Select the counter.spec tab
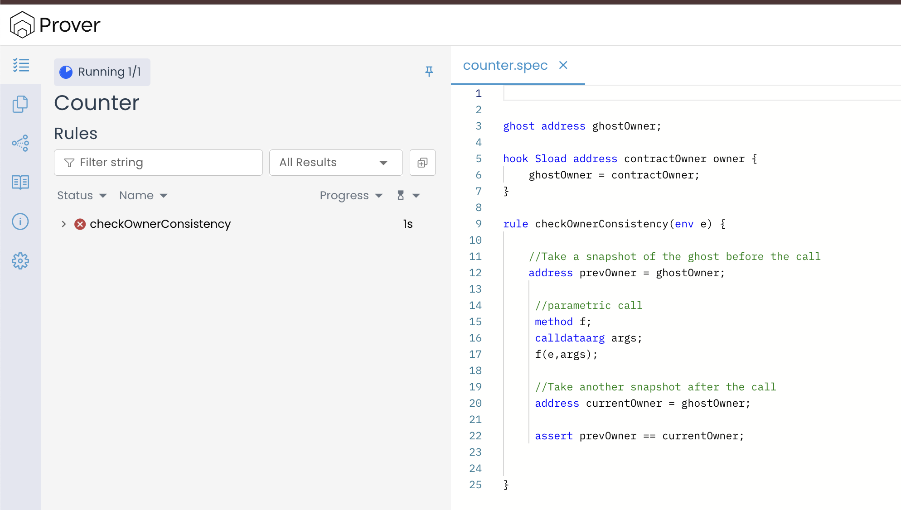This screenshot has width=901, height=510. click(x=505, y=66)
